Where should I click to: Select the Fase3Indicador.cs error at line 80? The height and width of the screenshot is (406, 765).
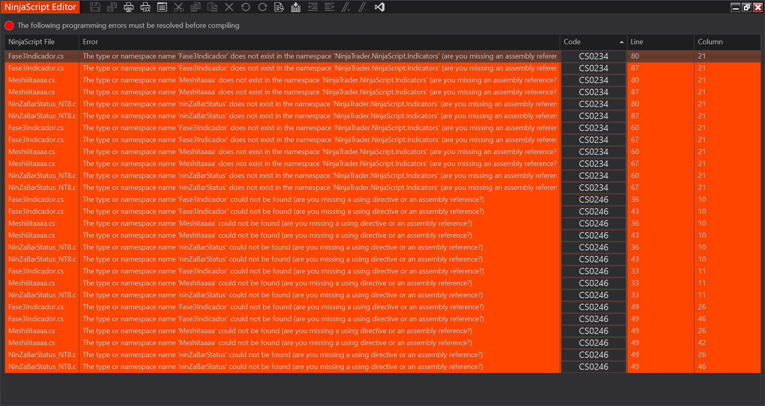382,56
